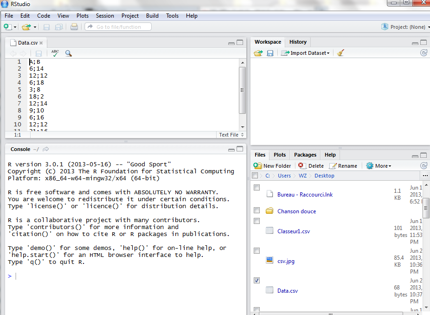Switch to the Workspace tab

click(268, 42)
